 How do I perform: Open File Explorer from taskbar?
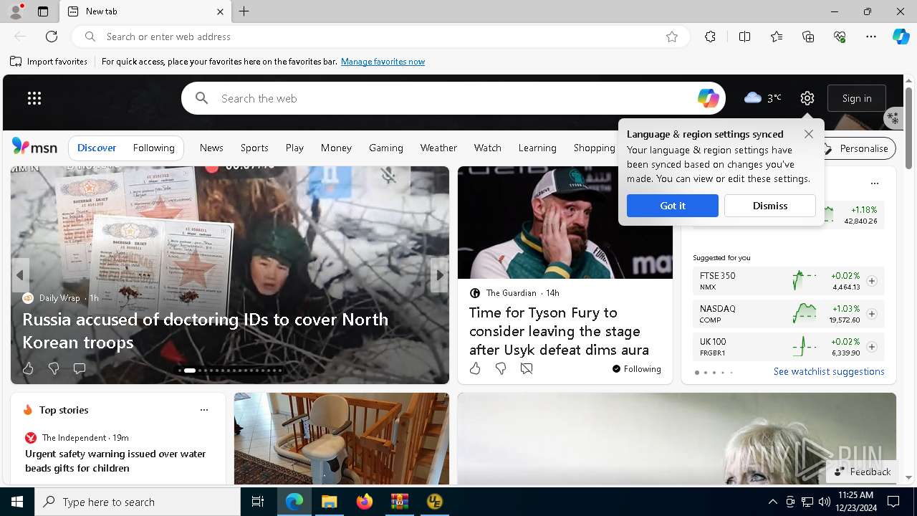point(329,502)
